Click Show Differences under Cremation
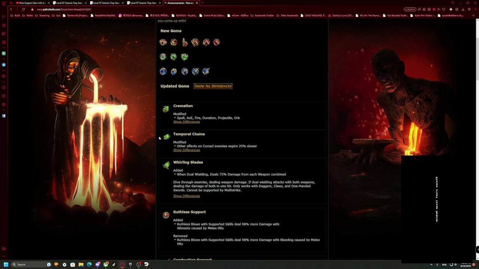479x269 pixels. (x=186, y=122)
